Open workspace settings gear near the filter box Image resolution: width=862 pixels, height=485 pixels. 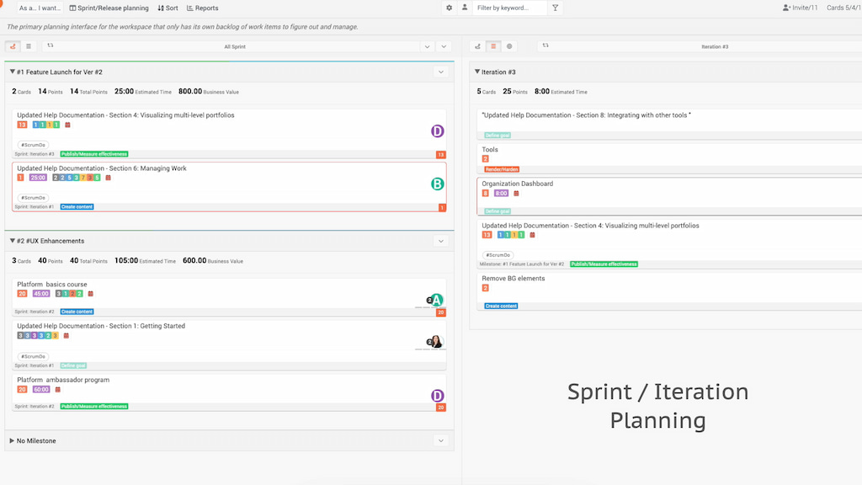450,8
